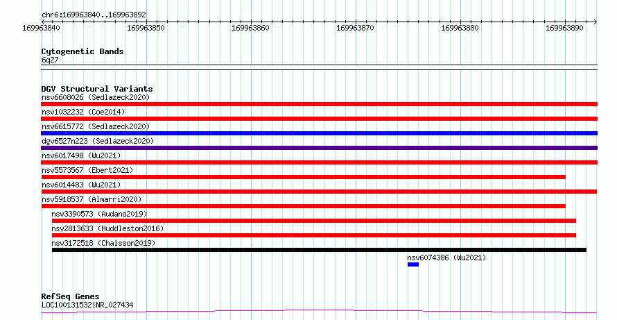Select the blue bar of nsv6615772
The image size is (617, 320).
319,133
